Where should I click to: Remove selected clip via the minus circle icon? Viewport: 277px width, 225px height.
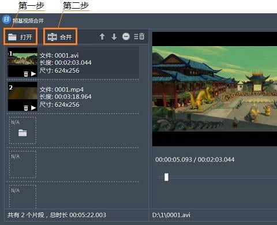click(x=126, y=36)
